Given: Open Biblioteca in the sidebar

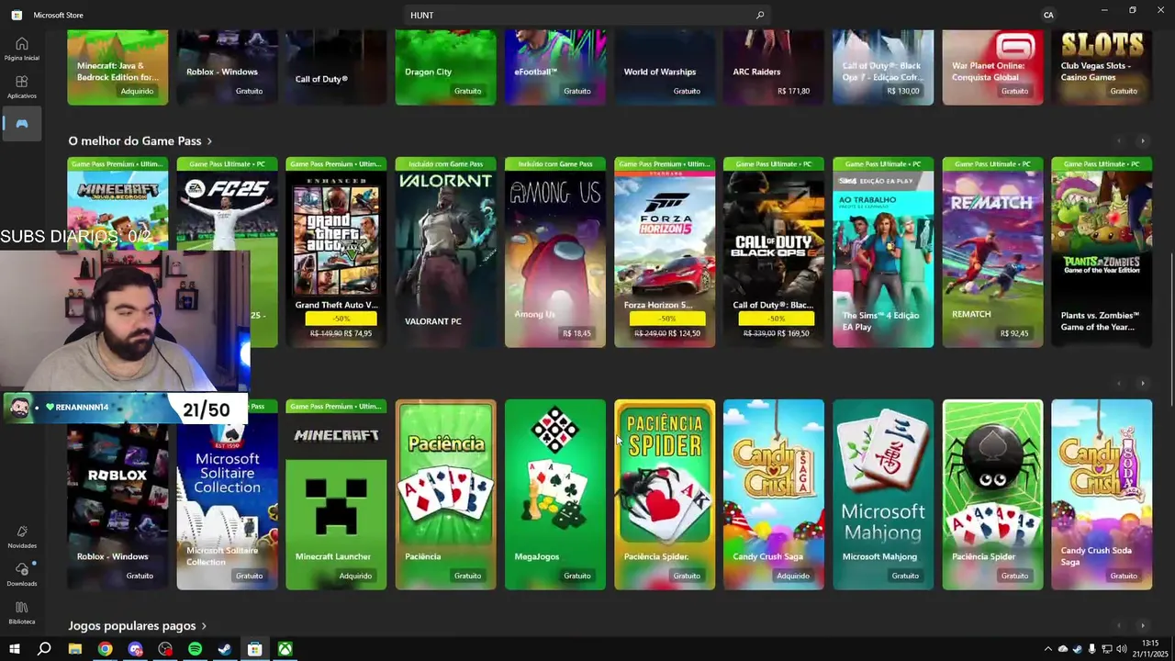Looking at the screenshot, I should tap(22, 612).
